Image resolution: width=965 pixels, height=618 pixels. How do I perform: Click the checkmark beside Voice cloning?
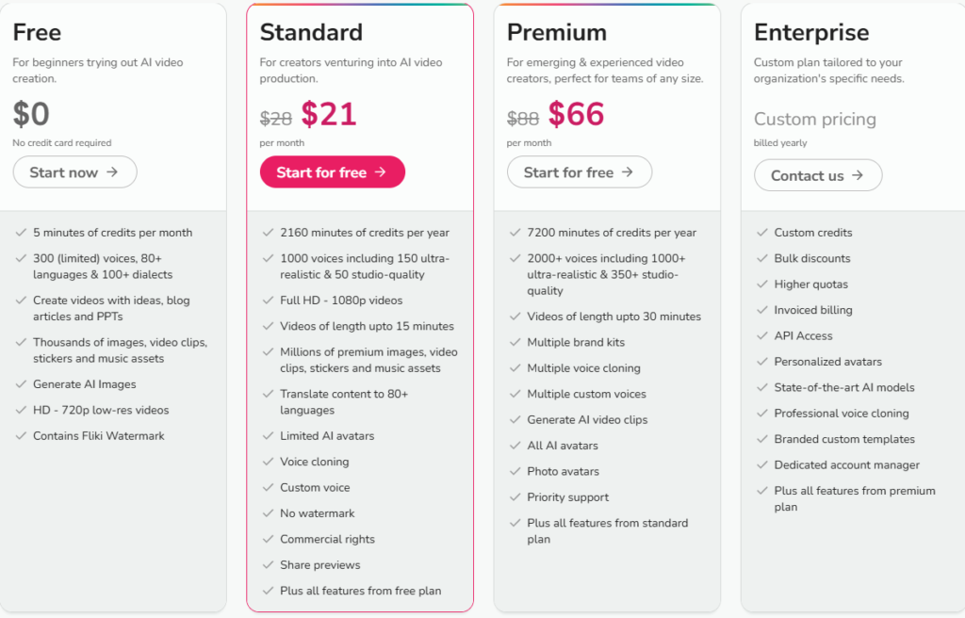(269, 462)
